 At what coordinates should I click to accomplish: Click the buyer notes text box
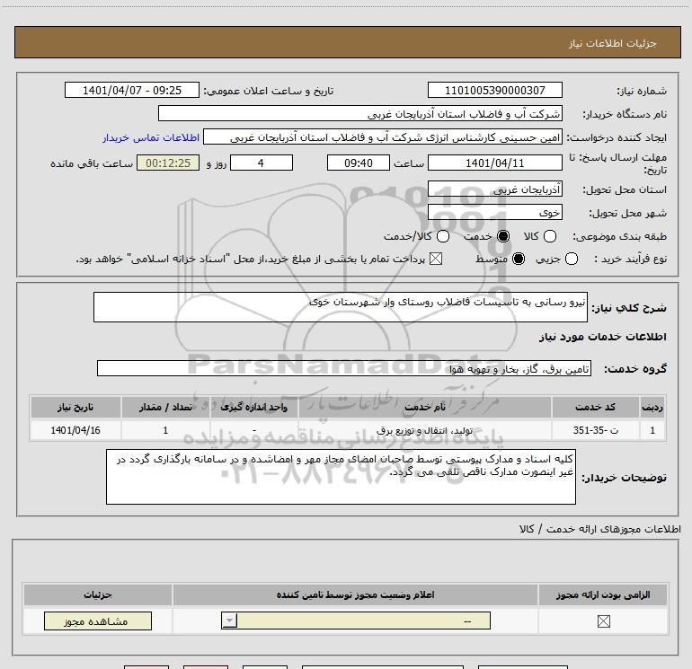[341, 477]
